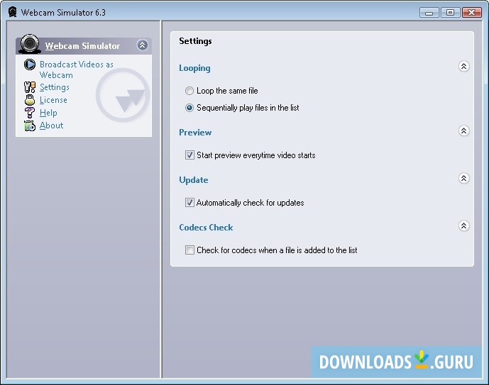Click the webcam logo in sidebar header
The height and width of the screenshot is (385, 489).
[30, 44]
